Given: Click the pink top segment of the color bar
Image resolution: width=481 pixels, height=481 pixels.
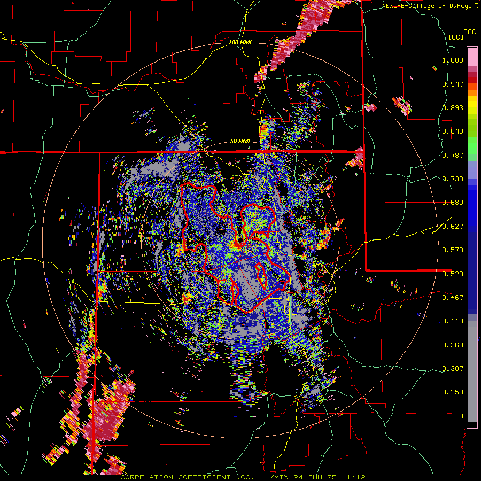Looking at the screenshot, I should [x=472, y=57].
